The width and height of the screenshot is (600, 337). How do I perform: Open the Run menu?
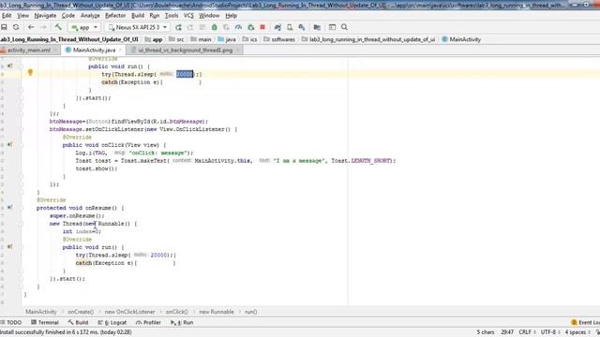point(154,16)
